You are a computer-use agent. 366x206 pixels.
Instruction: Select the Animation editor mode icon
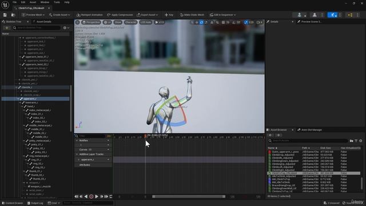tap(332, 15)
